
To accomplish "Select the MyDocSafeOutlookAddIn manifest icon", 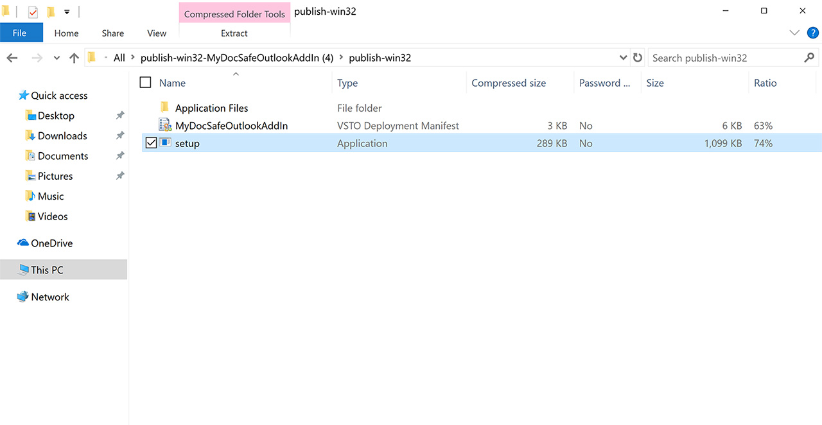I will pos(165,125).
